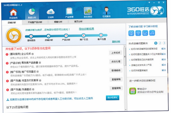171x113 pixels.
Task: Click the warning icon beside 沟通星级
Action: [7, 90]
